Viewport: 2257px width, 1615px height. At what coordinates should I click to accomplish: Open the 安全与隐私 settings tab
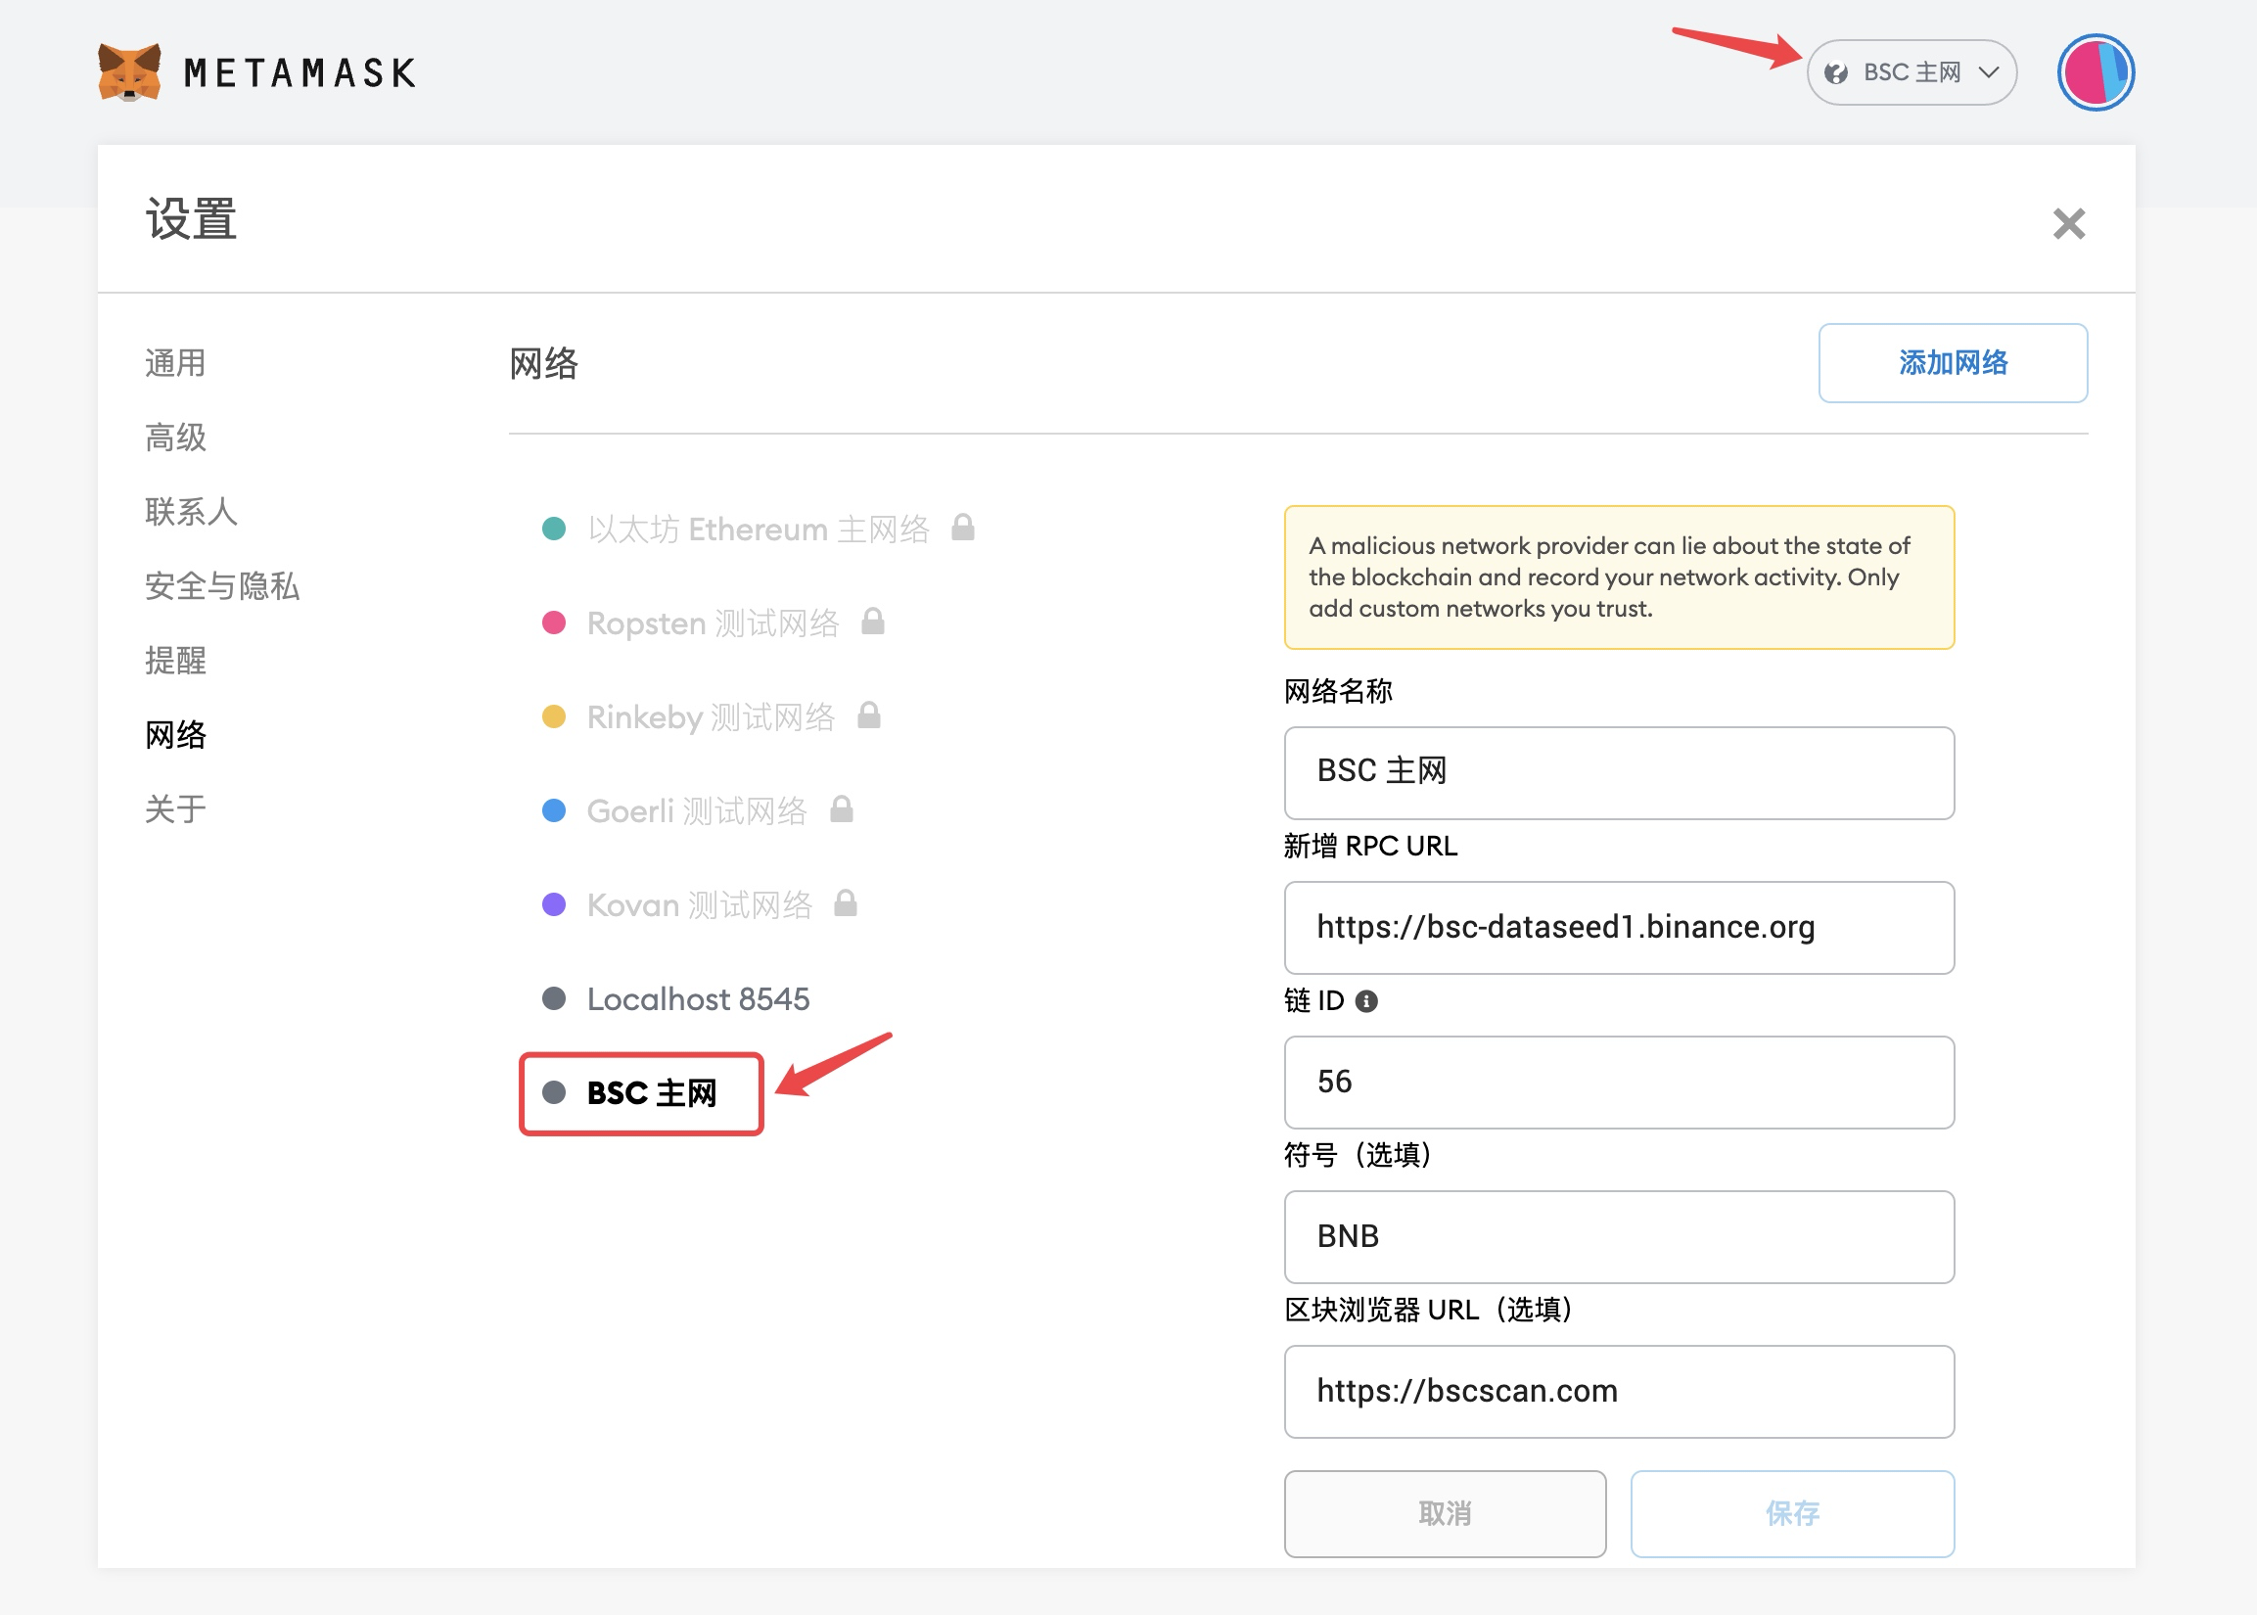click(x=222, y=585)
